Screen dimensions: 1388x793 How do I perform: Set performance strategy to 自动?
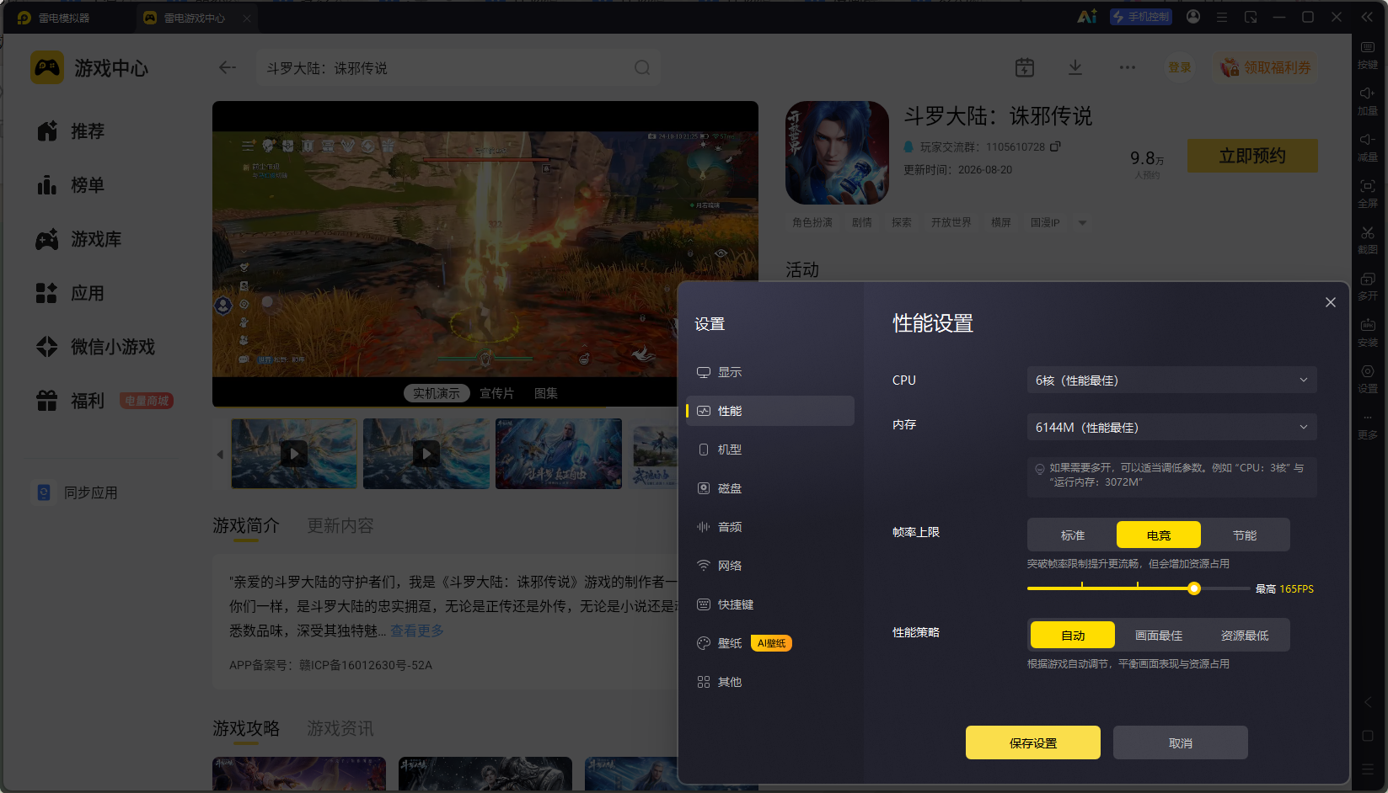click(1073, 636)
